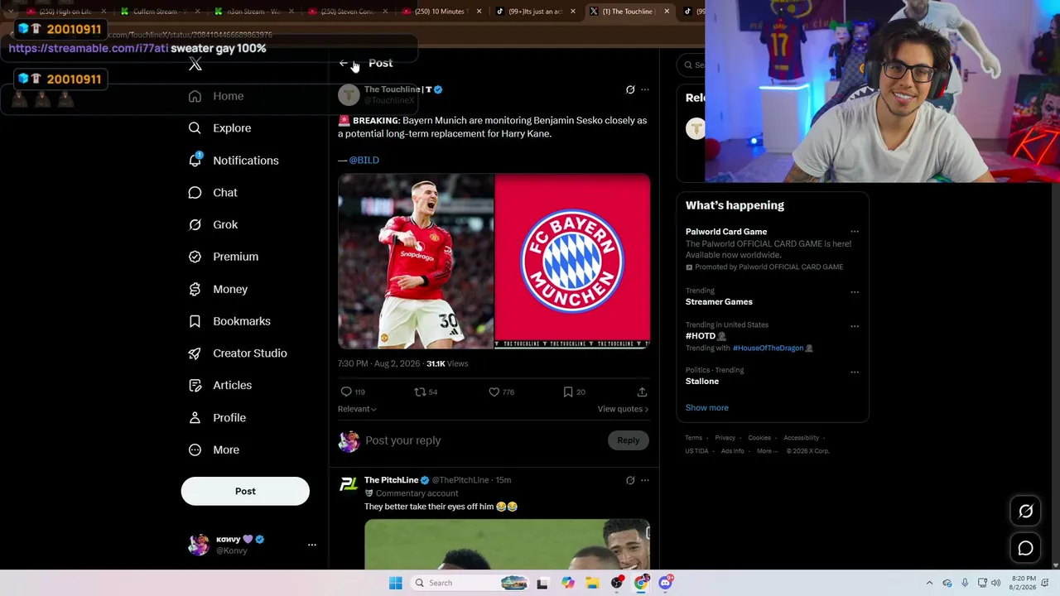Click the X logo in the sidebar

(195, 64)
